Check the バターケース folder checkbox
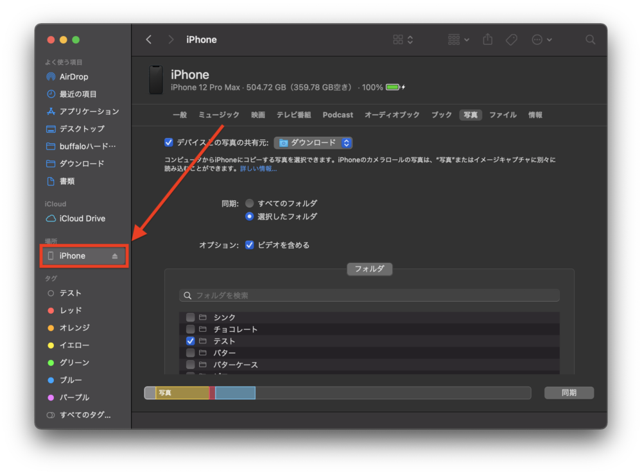 (x=191, y=365)
